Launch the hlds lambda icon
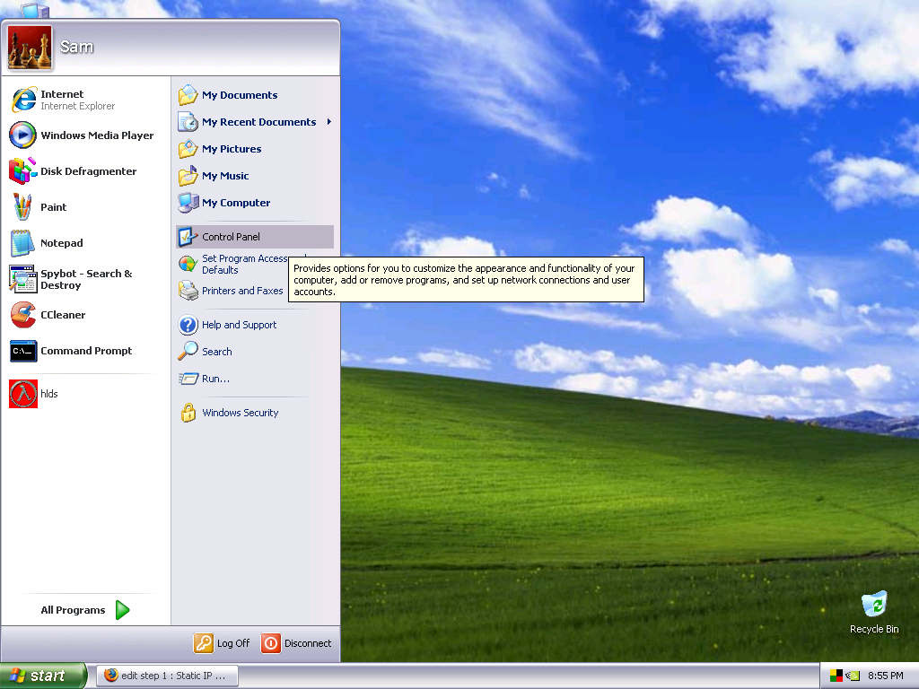Image resolution: width=919 pixels, height=689 pixels. tap(22, 394)
